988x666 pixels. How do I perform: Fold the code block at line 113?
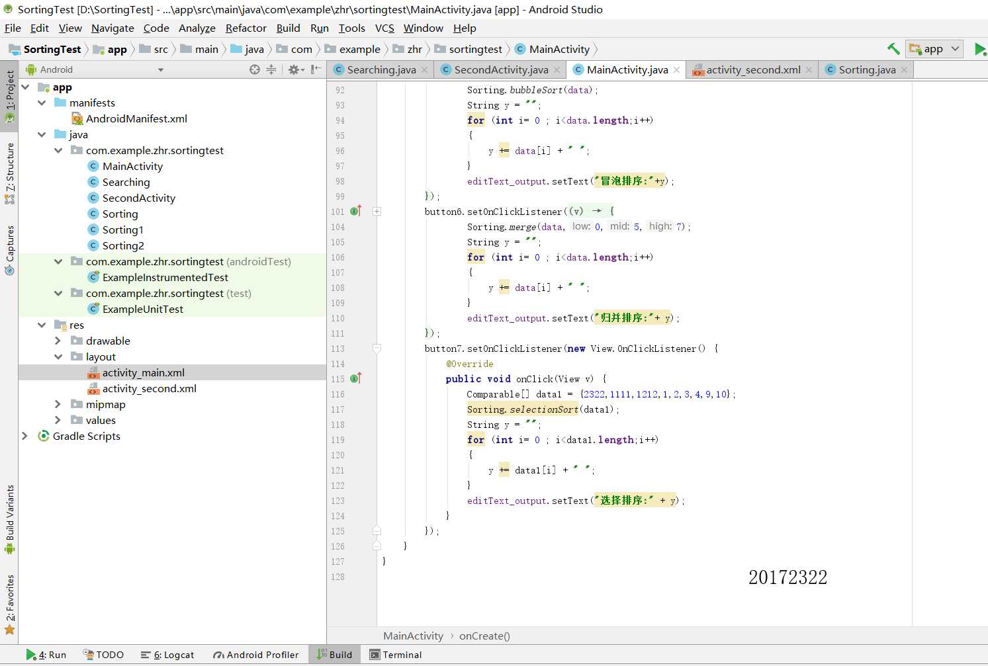click(x=377, y=349)
